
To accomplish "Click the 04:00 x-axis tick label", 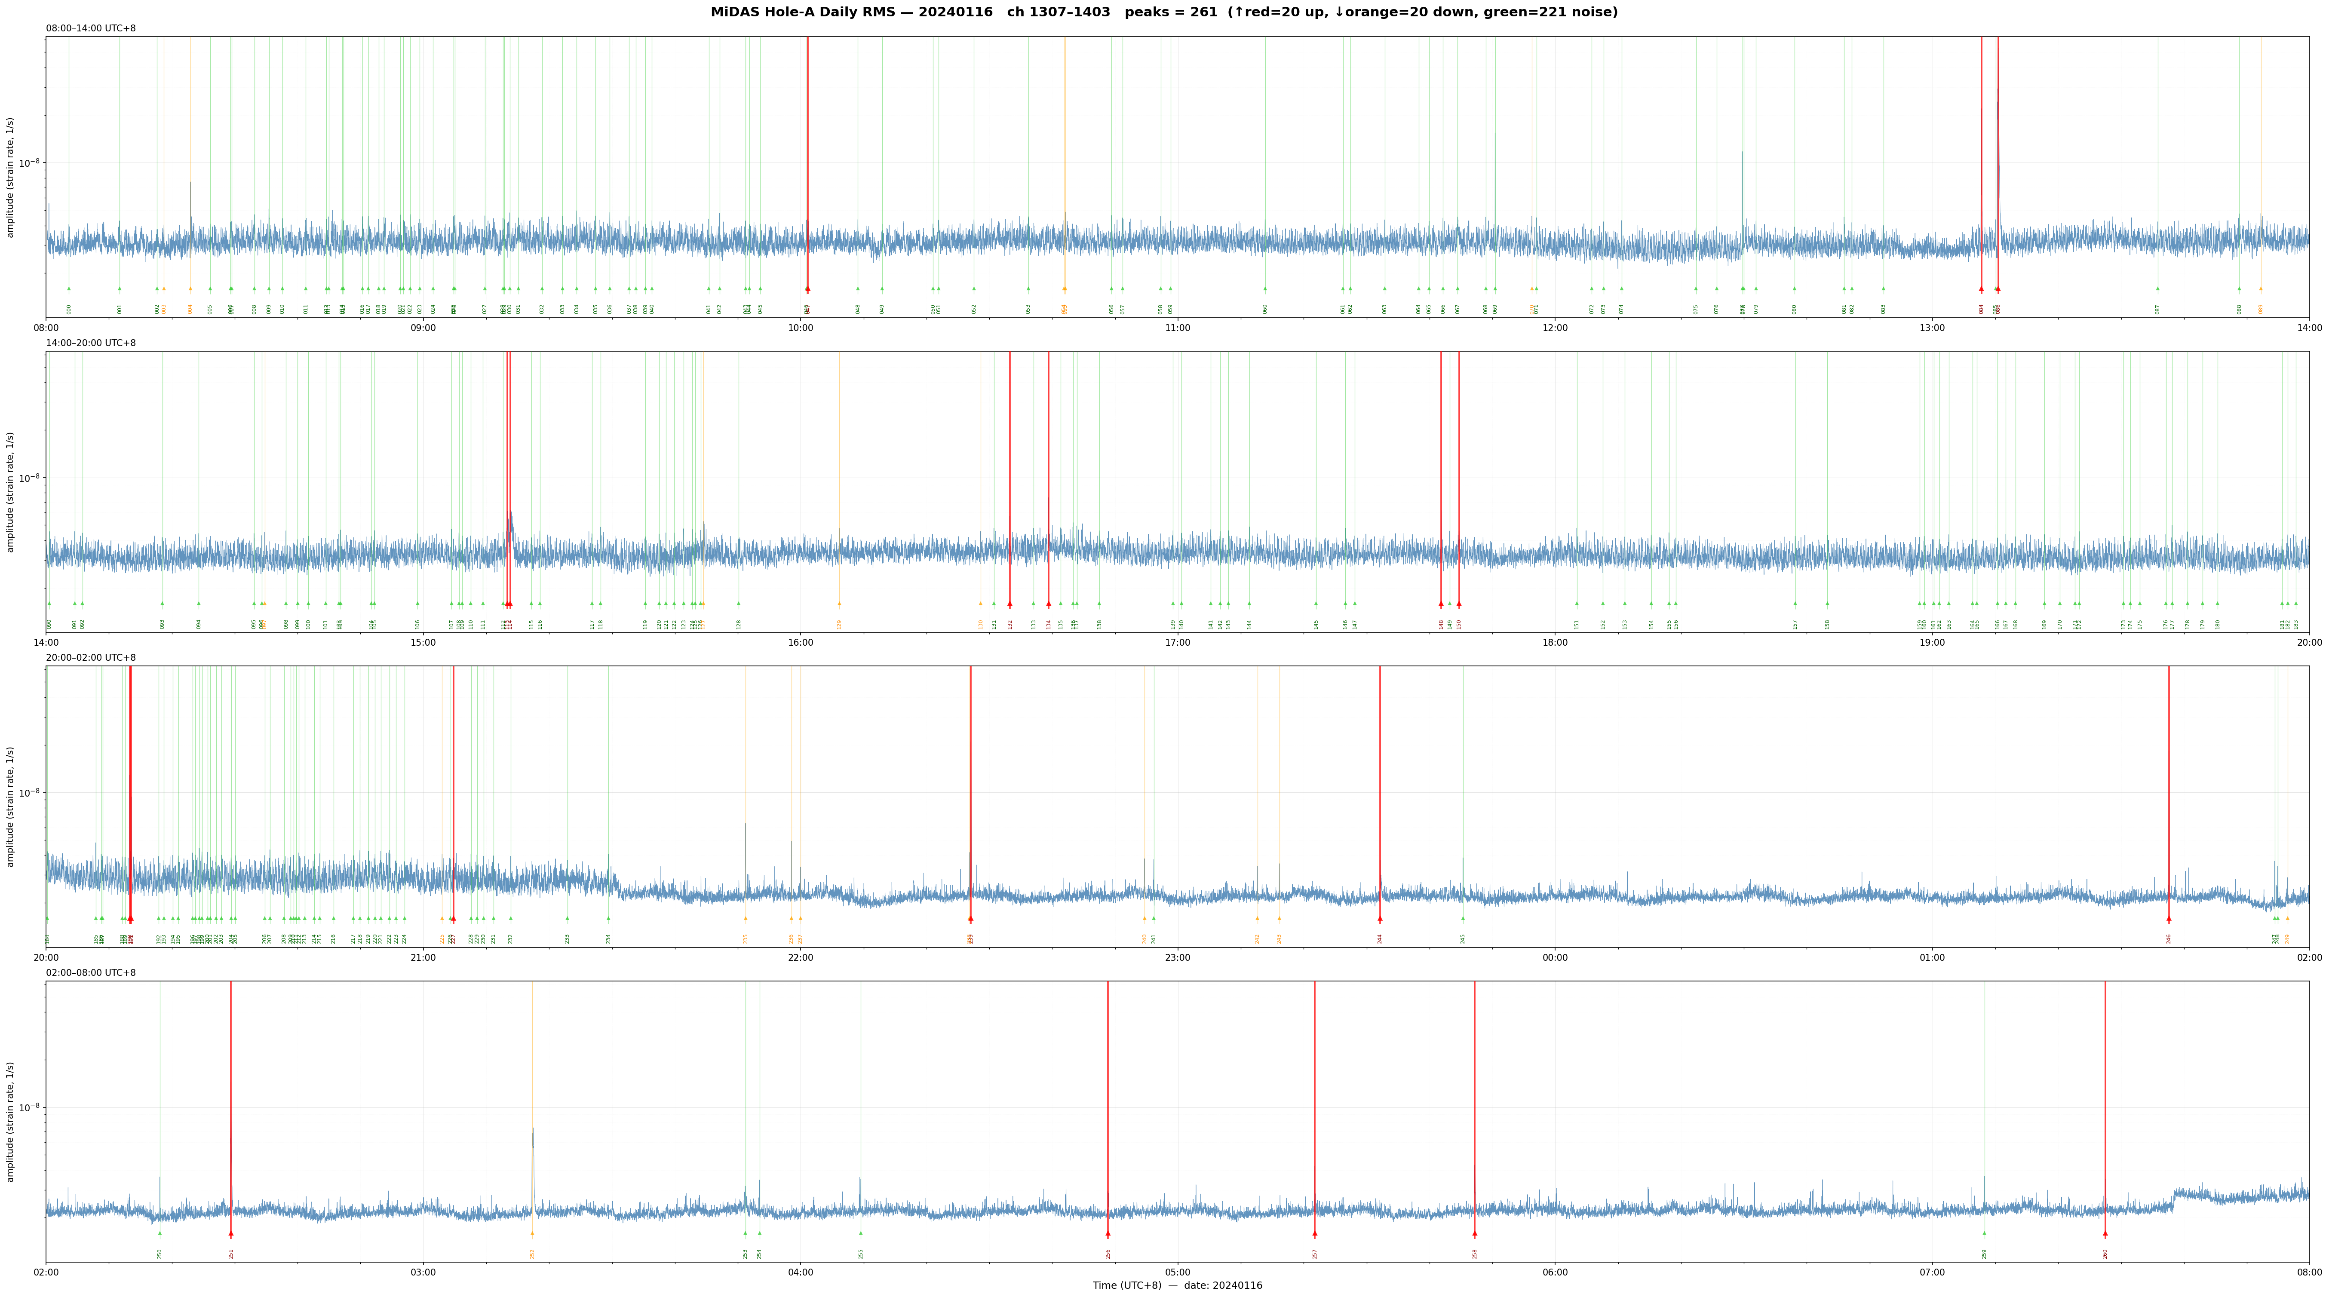I will click(x=800, y=1272).
